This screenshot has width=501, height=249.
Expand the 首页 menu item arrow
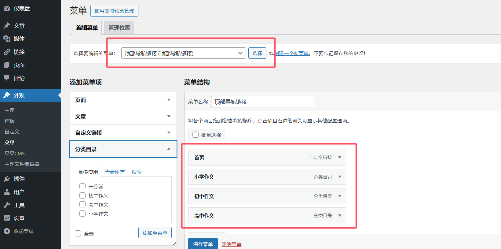340,158
